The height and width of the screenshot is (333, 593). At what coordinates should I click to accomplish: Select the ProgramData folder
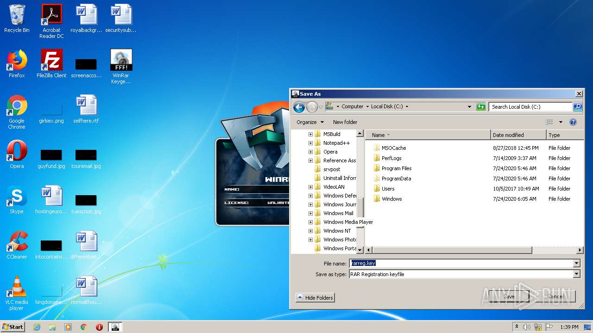[392, 179]
